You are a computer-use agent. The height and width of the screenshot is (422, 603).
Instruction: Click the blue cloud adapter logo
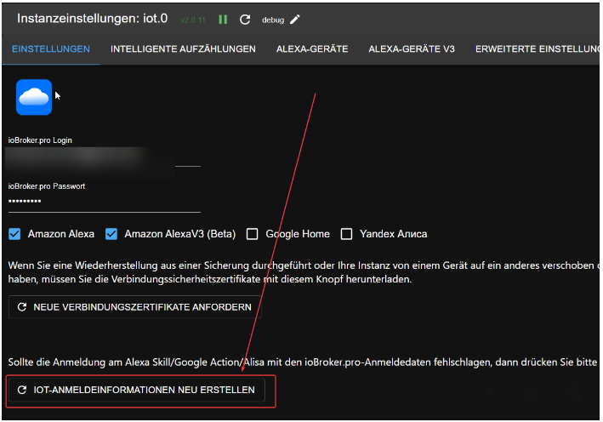tap(34, 97)
